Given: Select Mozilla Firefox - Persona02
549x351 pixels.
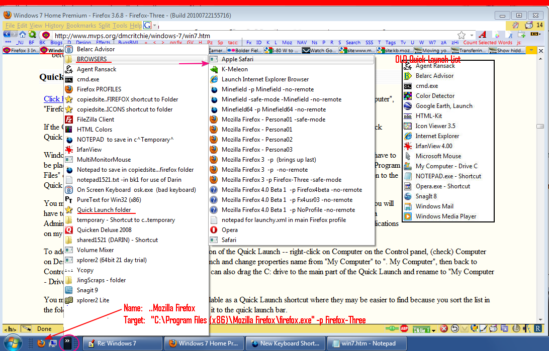Looking at the screenshot, I should [x=291, y=140].
